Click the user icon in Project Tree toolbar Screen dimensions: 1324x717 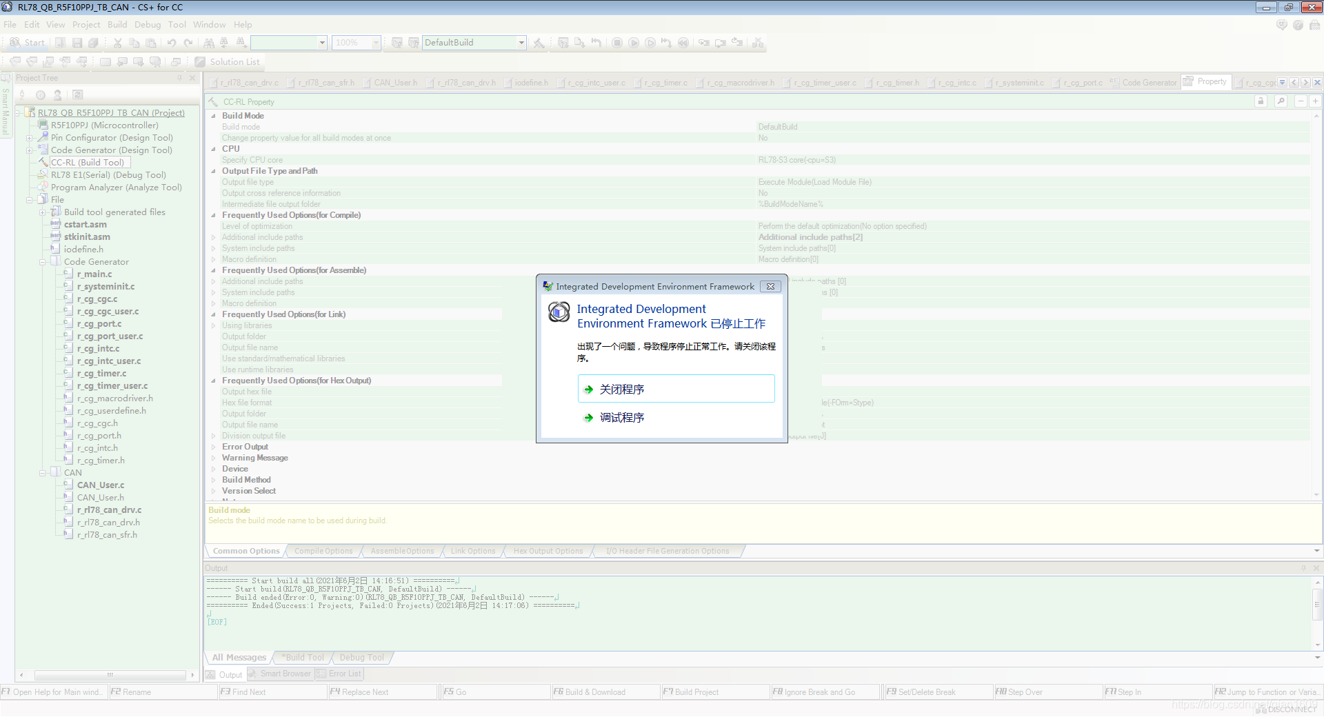click(x=58, y=95)
